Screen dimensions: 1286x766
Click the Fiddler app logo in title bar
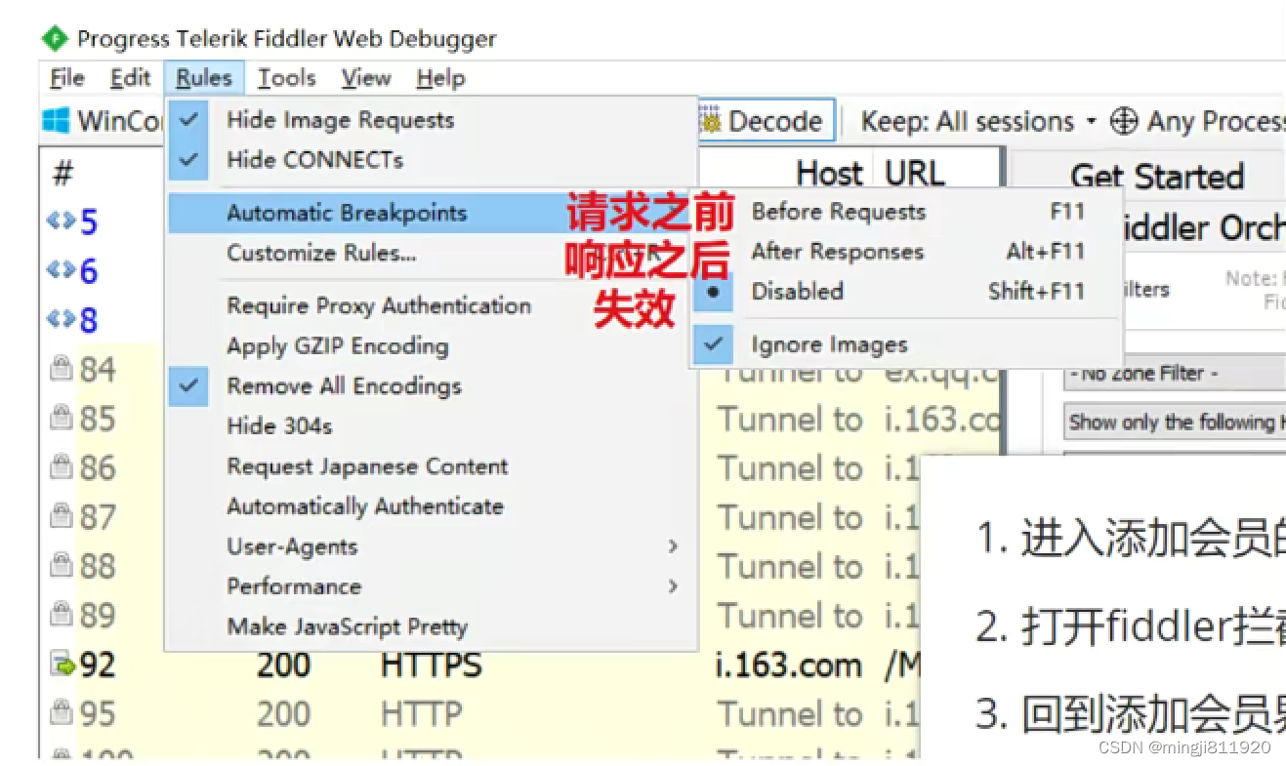55,39
